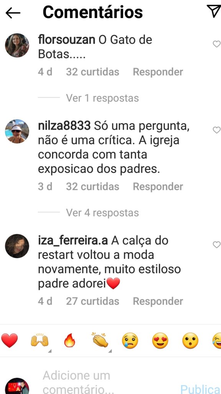The height and width of the screenshot is (394, 221).
Task: Like the comment by nilza8833
Action: coord(216,130)
